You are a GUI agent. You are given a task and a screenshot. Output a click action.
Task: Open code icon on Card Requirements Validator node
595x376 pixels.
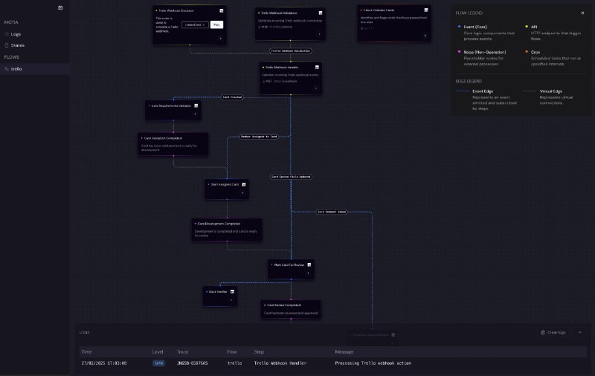coord(196,106)
